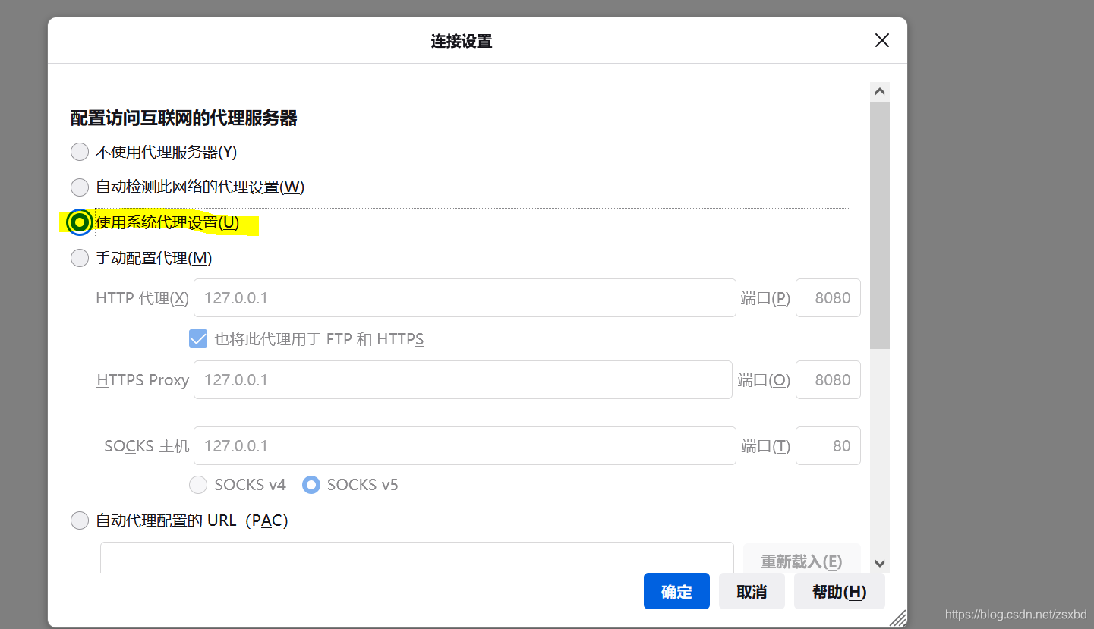Select 自动代理配置的 URL (PAC) option
Screen dimensions: 1094x629
click(x=80, y=520)
